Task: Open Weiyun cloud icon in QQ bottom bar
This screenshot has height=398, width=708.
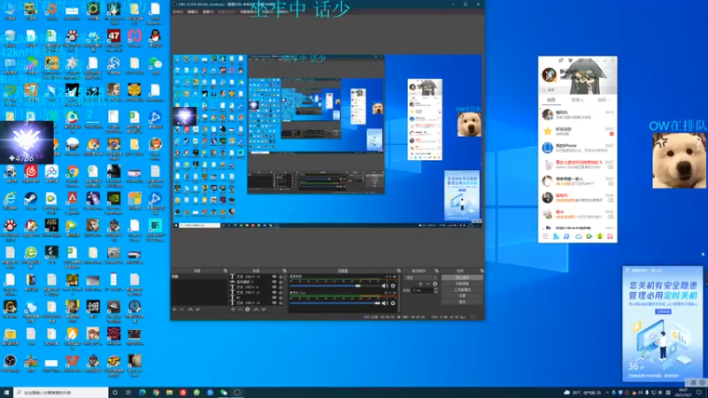Action: (579, 236)
